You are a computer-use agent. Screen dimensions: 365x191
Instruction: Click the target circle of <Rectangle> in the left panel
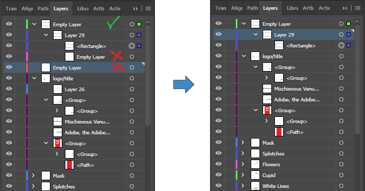[x=132, y=46]
